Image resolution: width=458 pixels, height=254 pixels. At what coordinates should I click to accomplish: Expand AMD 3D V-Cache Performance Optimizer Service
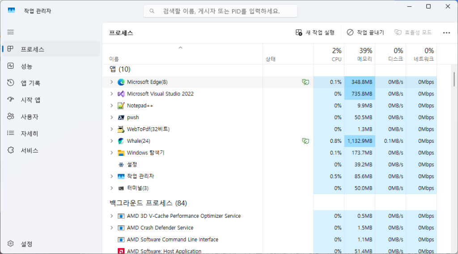(x=111, y=216)
